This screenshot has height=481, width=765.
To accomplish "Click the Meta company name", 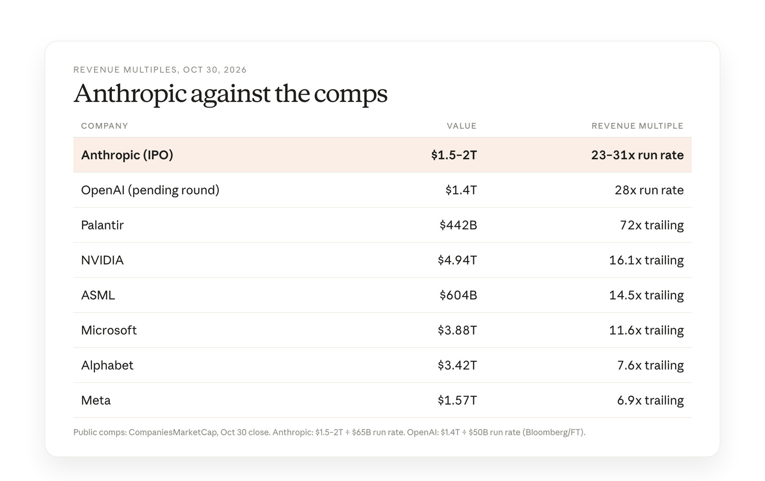I will (96, 401).
